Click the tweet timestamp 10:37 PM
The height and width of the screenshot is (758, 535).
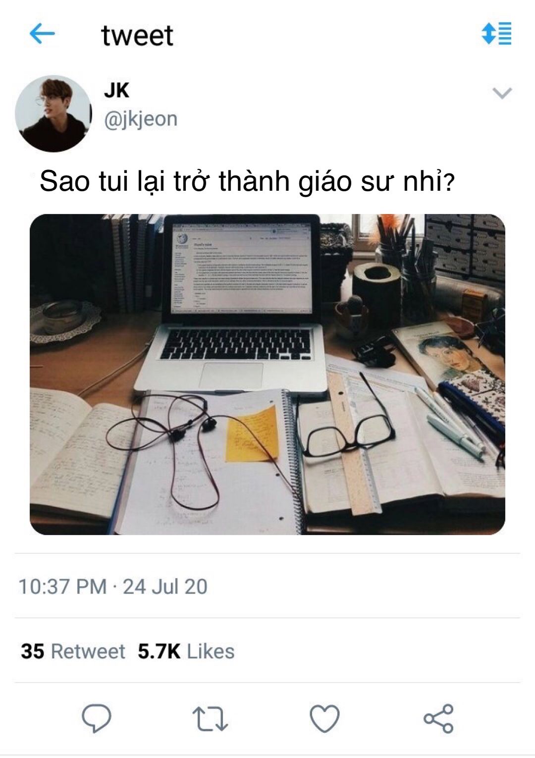click(62, 587)
